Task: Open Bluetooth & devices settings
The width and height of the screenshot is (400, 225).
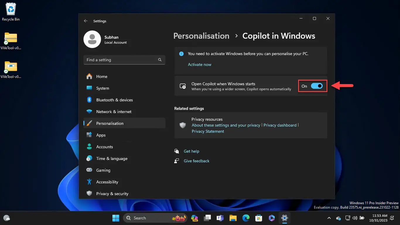Action: (124, 100)
